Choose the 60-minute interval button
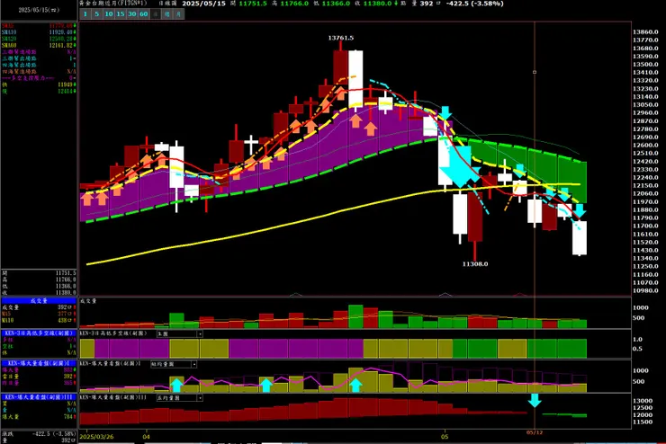The width and height of the screenshot is (666, 444). 144,14
